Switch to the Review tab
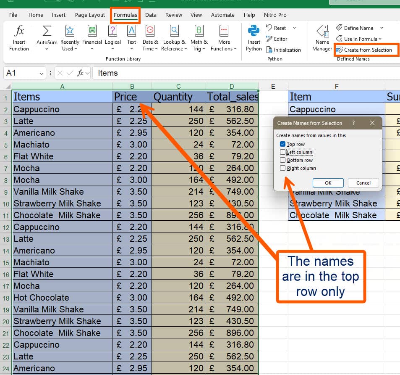The image size is (400, 375). click(173, 15)
